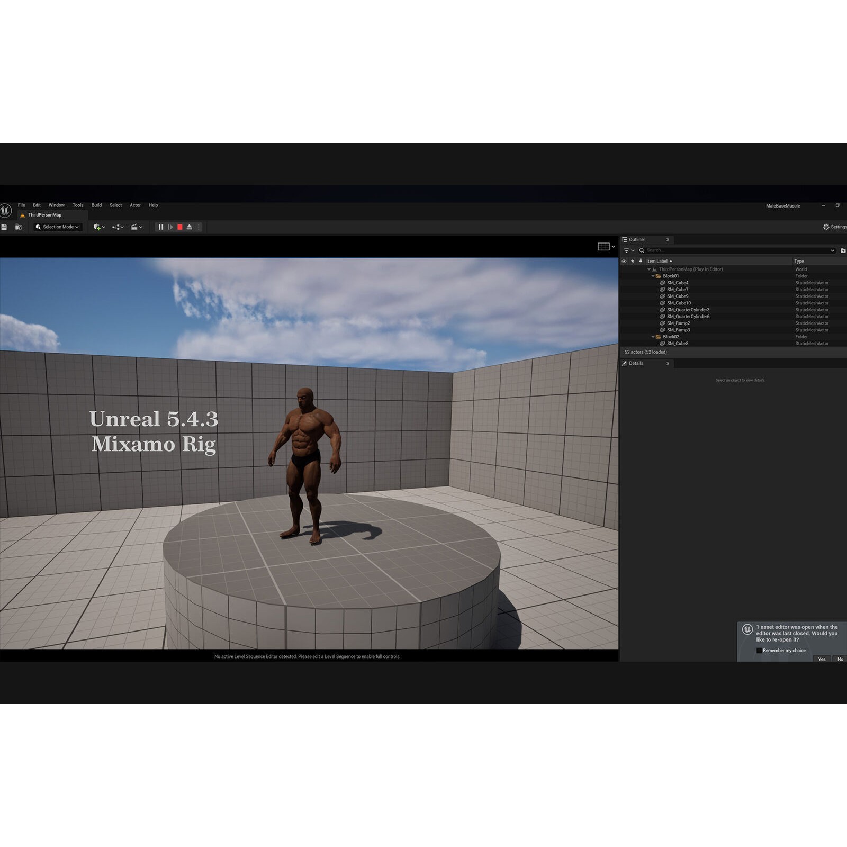
Task: Eject from the player controller
Action: [x=190, y=227]
